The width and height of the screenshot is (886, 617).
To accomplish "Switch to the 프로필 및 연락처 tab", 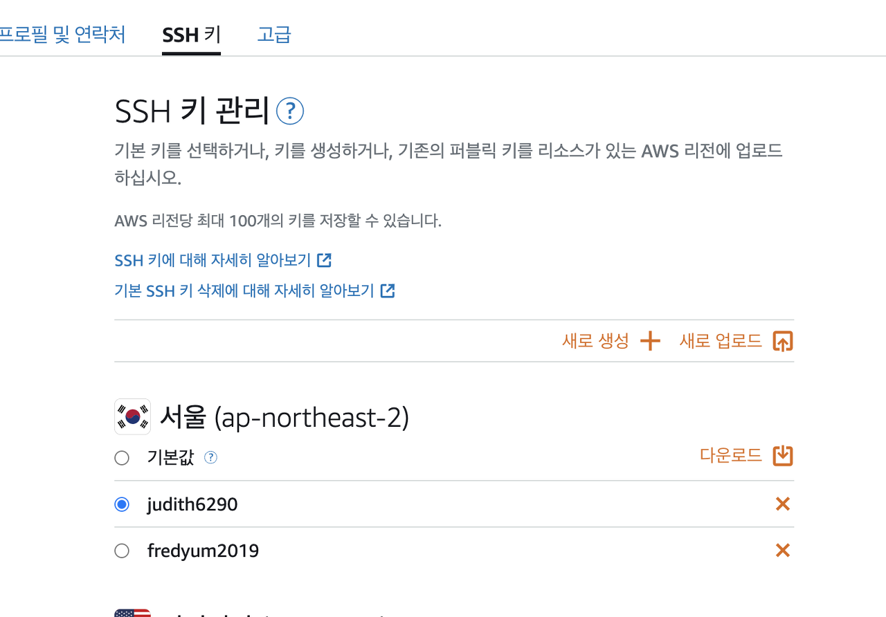I will pos(62,35).
